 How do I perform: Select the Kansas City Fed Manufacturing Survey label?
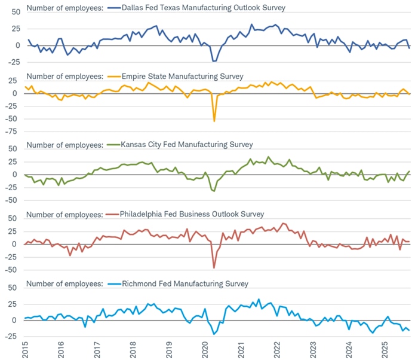[x=187, y=145]
